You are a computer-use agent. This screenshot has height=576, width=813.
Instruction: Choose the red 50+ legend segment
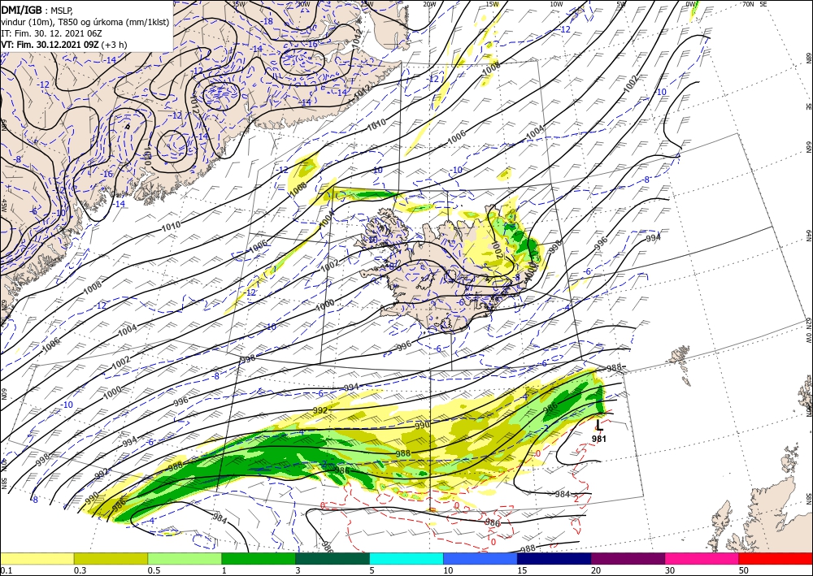click(x=776, y=558)
